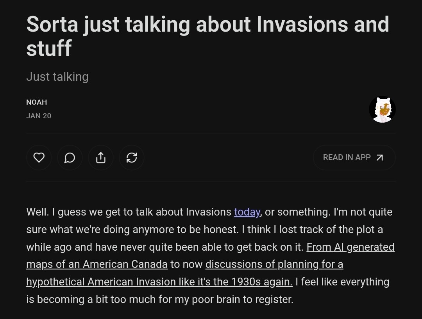The height and width of the screenshot is (319, 422).
Task: Restack the post with the circular arrows icon
Action: [x=132, y=157]
